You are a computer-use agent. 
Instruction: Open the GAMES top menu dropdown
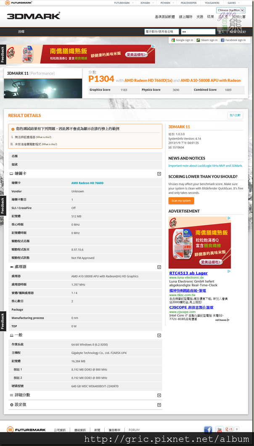click(x=233, y=3)
